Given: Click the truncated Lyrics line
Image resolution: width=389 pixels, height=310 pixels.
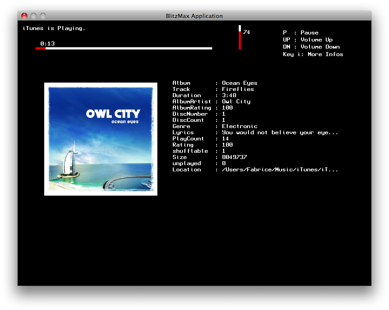Looking at the screenshot, I should pos(280,132).
